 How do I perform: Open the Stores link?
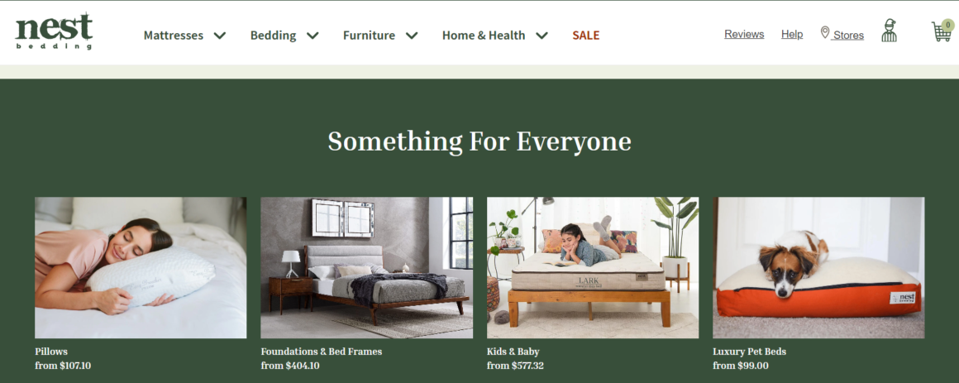tap(848, 36)
